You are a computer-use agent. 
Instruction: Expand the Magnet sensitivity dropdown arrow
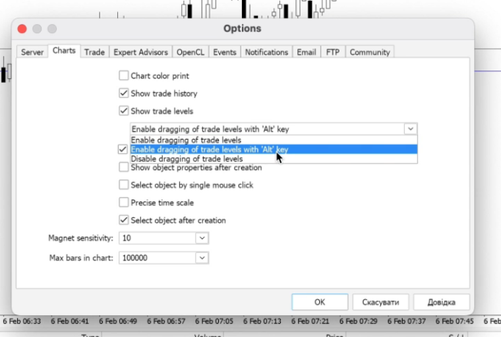coord(202,238)
